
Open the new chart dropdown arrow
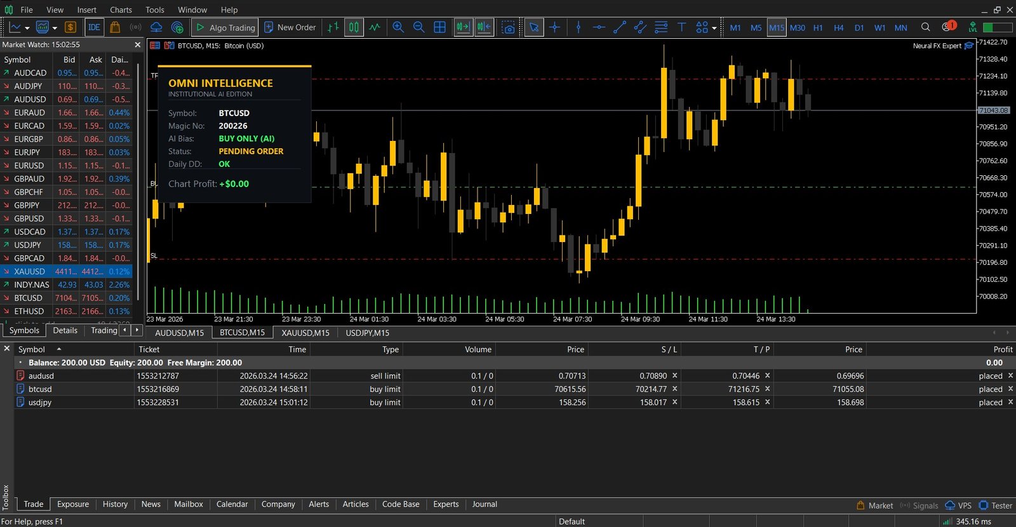pyautogui.click(x=27, y=28)
